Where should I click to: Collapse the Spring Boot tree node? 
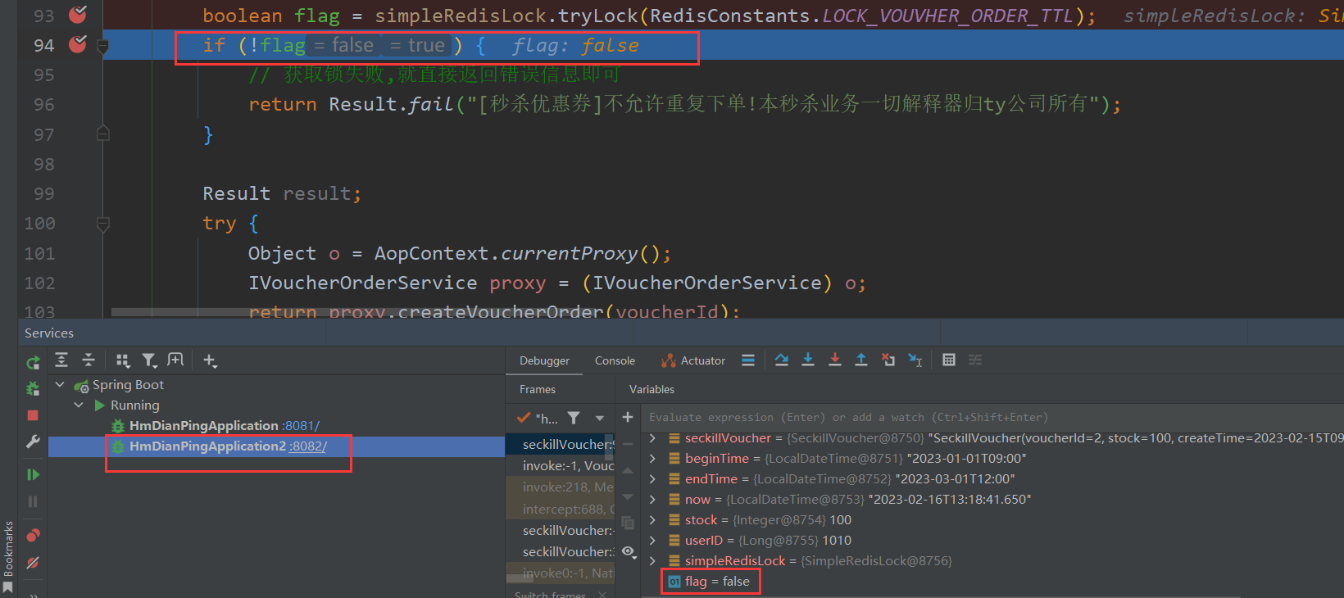60,384
